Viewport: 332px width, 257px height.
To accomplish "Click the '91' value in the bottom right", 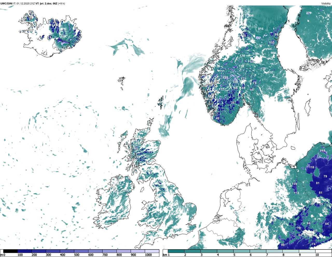I will click(315, 231).
